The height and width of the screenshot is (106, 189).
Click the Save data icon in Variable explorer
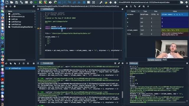point(131,6)
